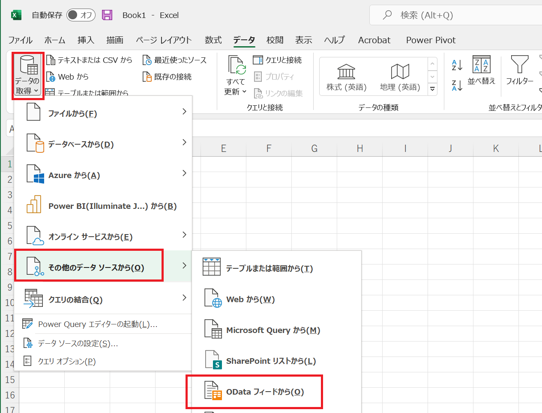
Task: Select column H header
Action: 359,149
